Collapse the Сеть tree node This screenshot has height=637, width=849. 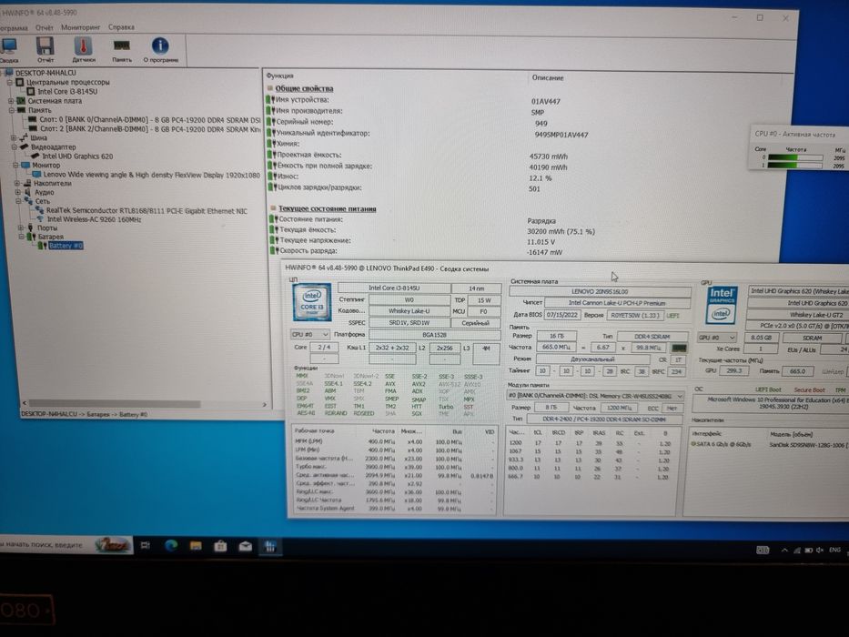[18, 201]
